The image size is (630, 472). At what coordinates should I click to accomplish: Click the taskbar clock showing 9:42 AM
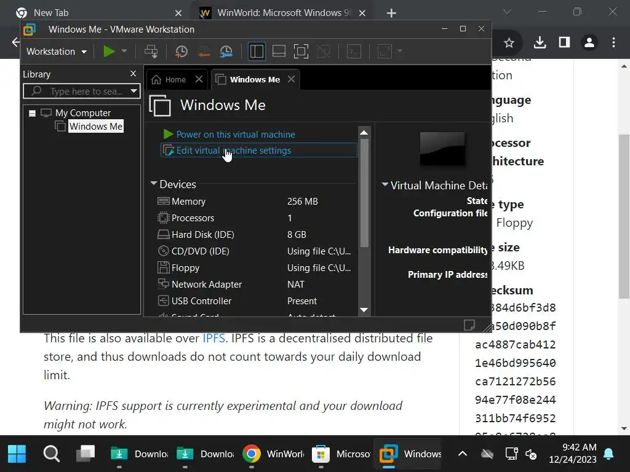[573, 454]
